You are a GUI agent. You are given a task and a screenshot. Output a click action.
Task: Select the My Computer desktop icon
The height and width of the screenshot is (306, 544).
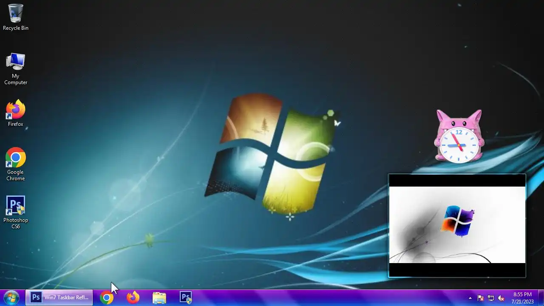pyautogui.click(x=16, y=68)
